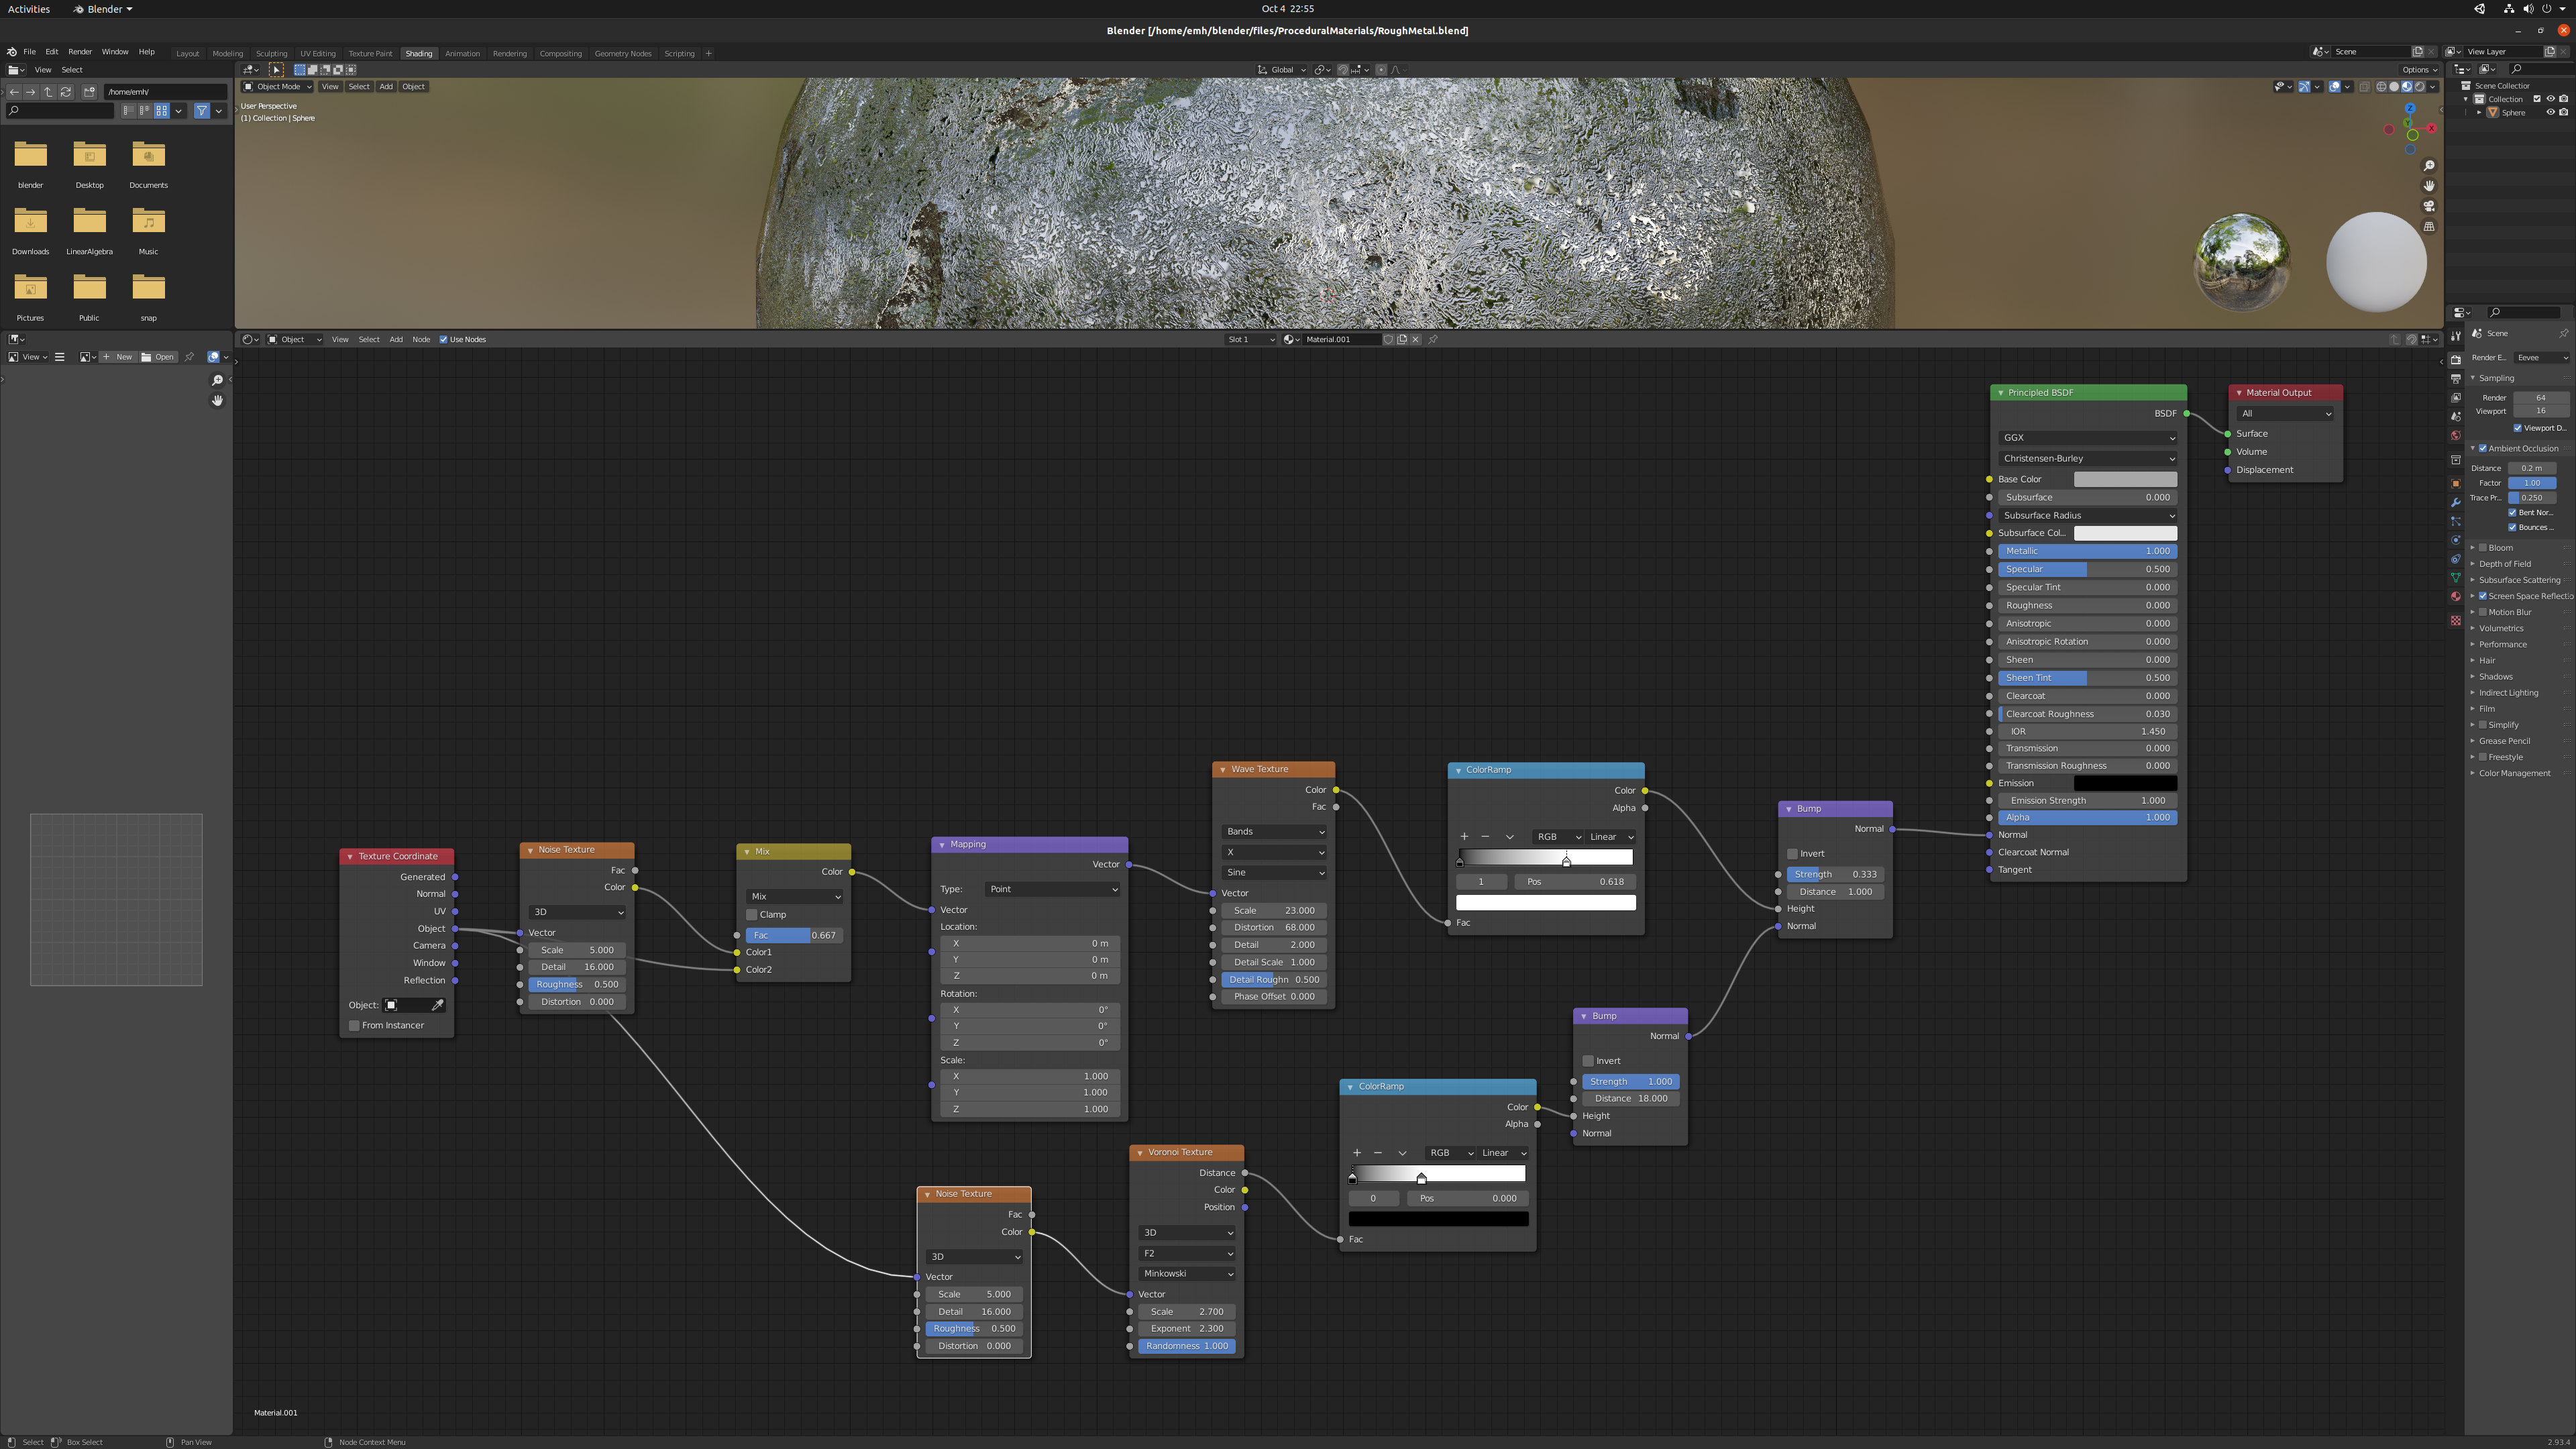Viewport: 2576px width, 1449px height.
Task: Open the Physics properties tab icon
Action: click(2455, 540)
